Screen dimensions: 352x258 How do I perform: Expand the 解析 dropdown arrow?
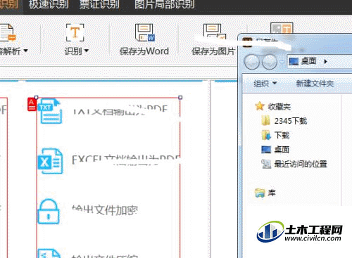pos(25,51)
